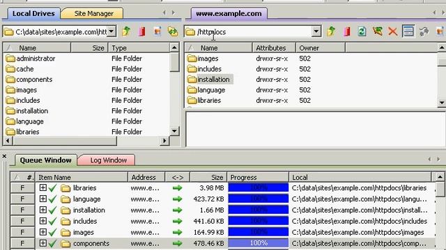Expand the language queue item
Image resolution: width=446 pixels, height=250 pixels.
tap(43, 199)
